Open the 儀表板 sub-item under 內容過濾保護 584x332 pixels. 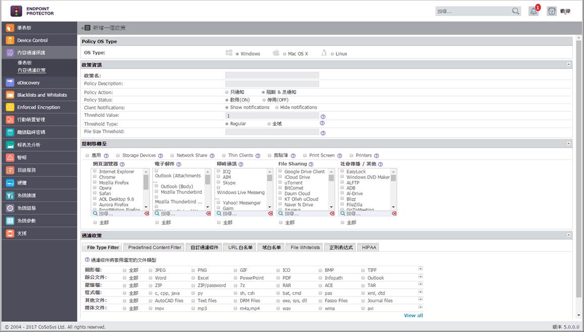coord(25,63)
